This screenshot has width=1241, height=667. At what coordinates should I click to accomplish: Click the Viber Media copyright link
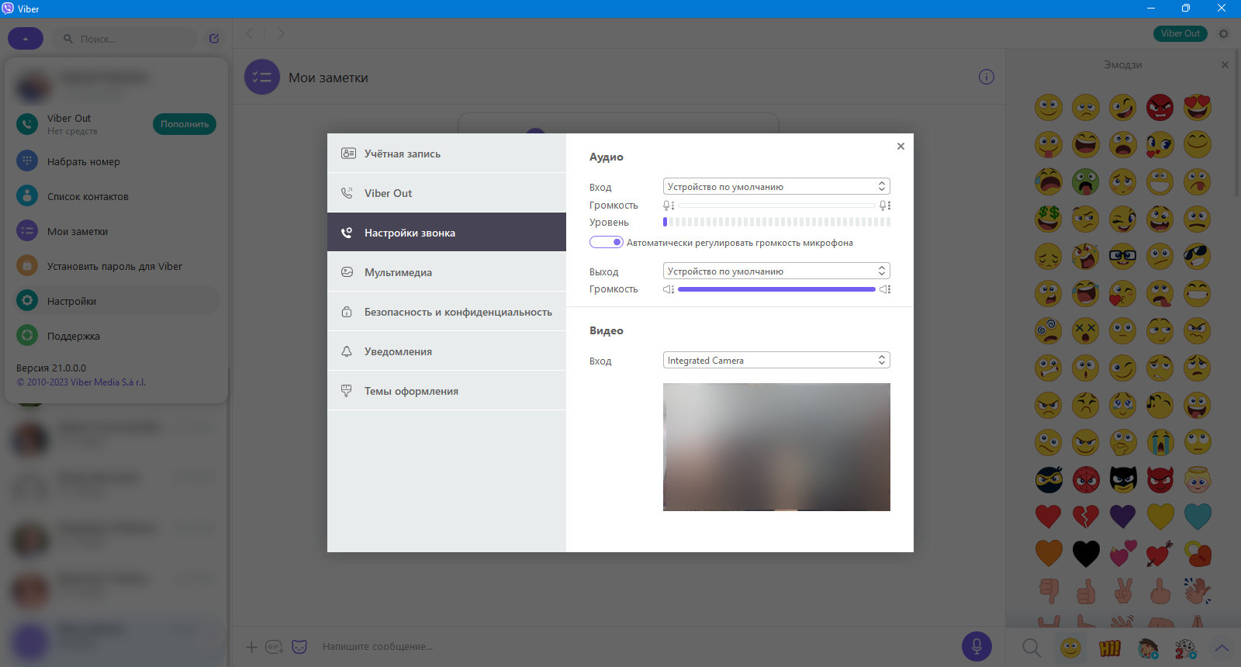81,382
